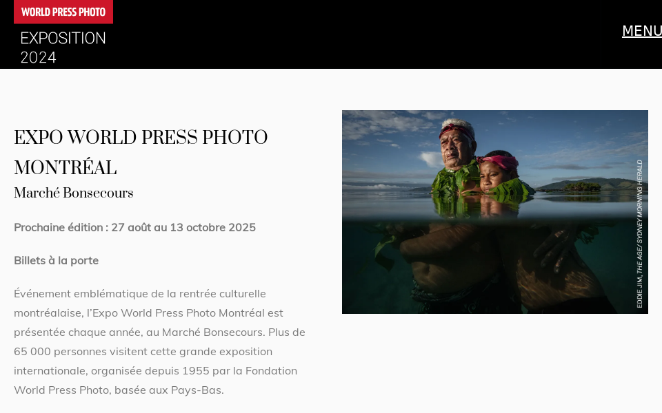Click the white cloud left of the man

430,159
